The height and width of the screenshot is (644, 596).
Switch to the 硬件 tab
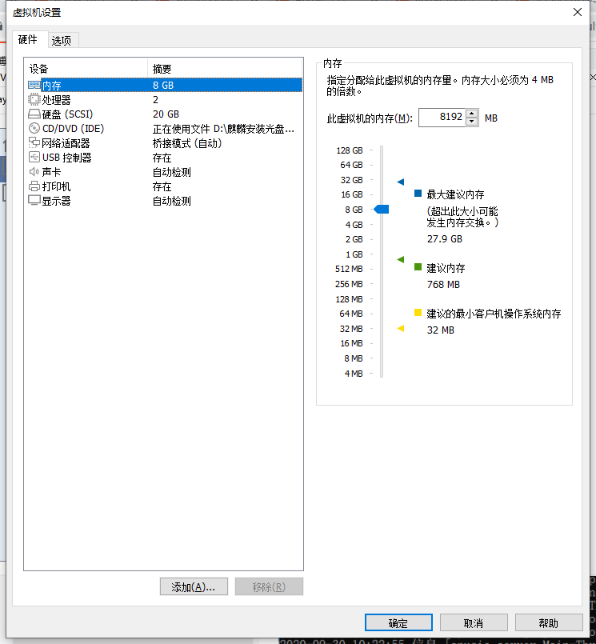tap(27, 39)
